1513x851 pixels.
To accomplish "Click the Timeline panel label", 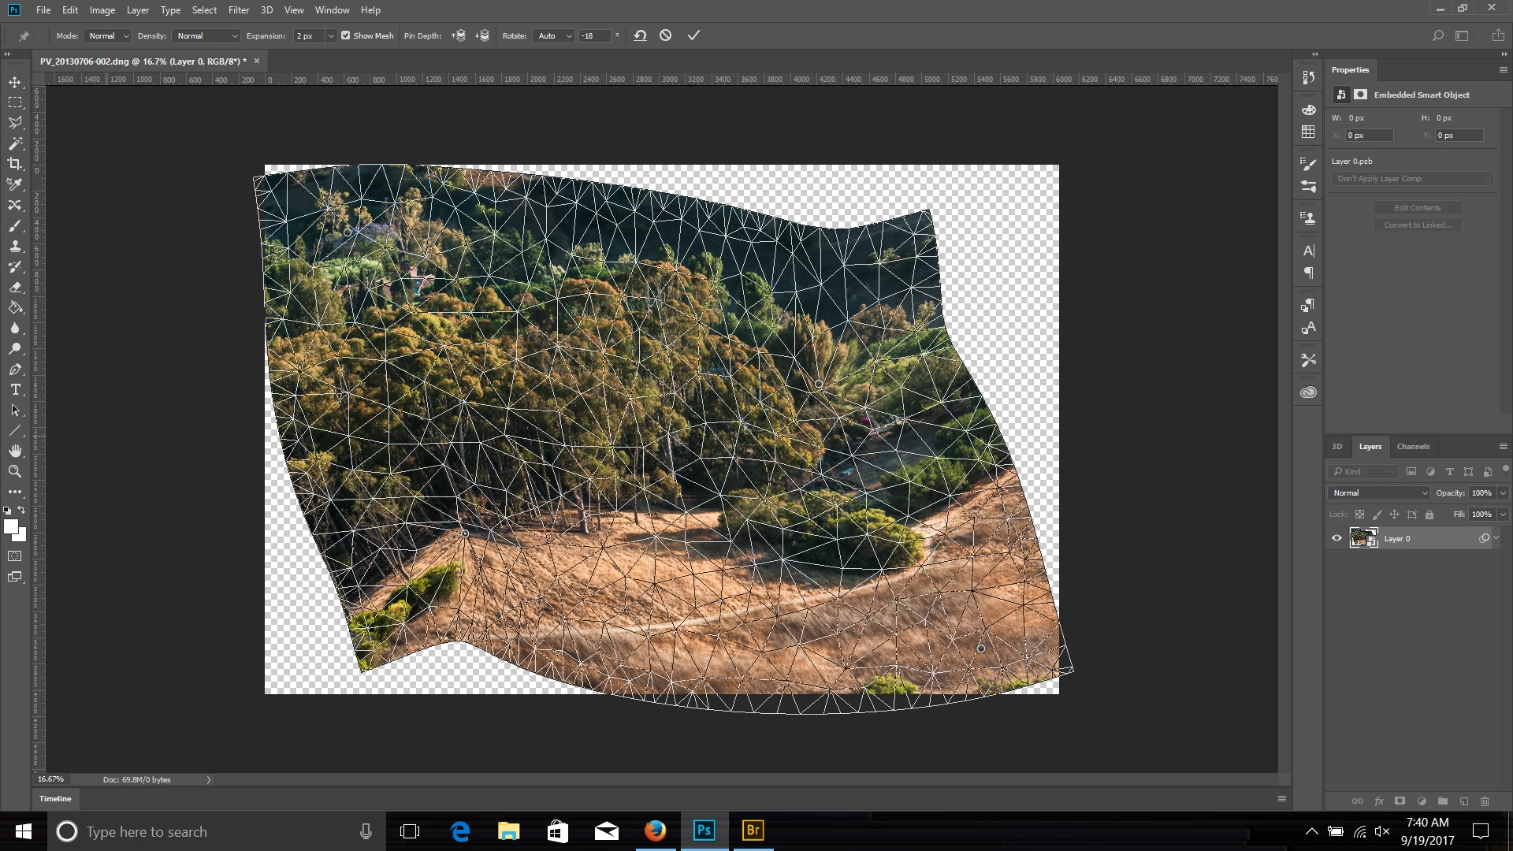I will click(x=55, y=798).
